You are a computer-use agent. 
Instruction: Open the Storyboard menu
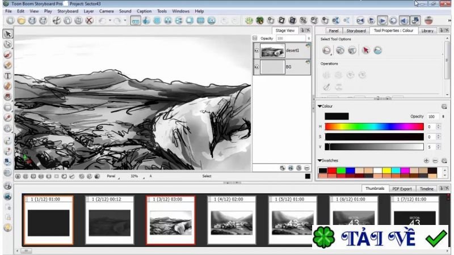click(x=68, y=11)
